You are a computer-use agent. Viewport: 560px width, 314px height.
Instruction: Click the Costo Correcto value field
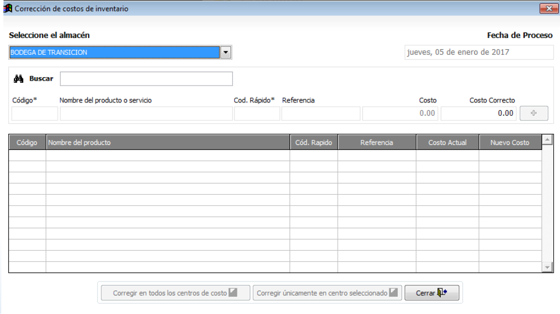[479, 114]
